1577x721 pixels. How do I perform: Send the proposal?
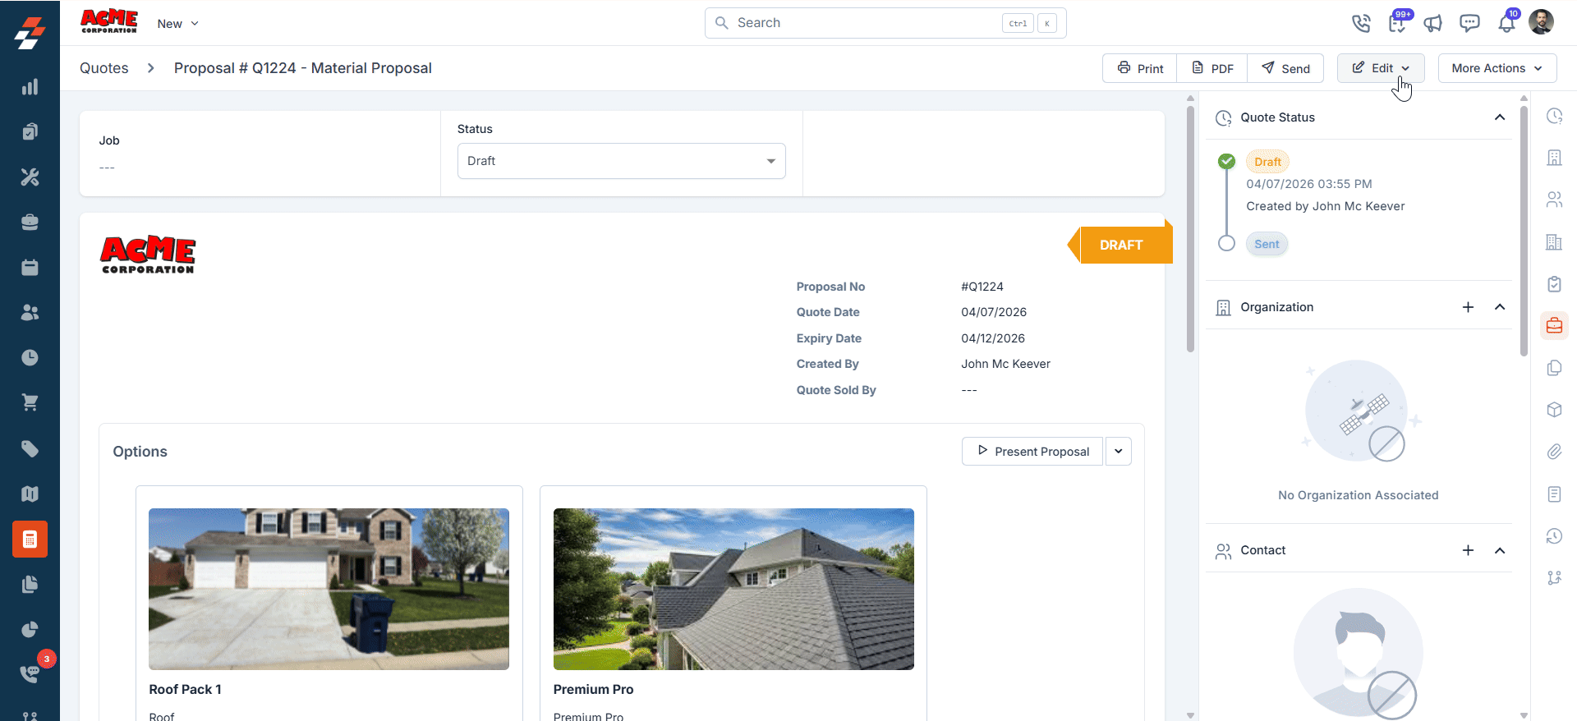click(x=1285, y=68)
